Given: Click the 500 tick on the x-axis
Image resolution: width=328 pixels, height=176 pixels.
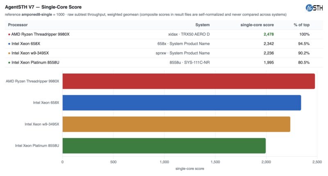Looking at the screenshot, I should 113,162.
